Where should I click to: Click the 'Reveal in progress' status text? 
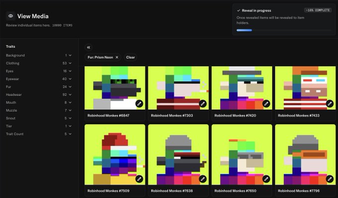pyautogui.click(x=256, y=10)
